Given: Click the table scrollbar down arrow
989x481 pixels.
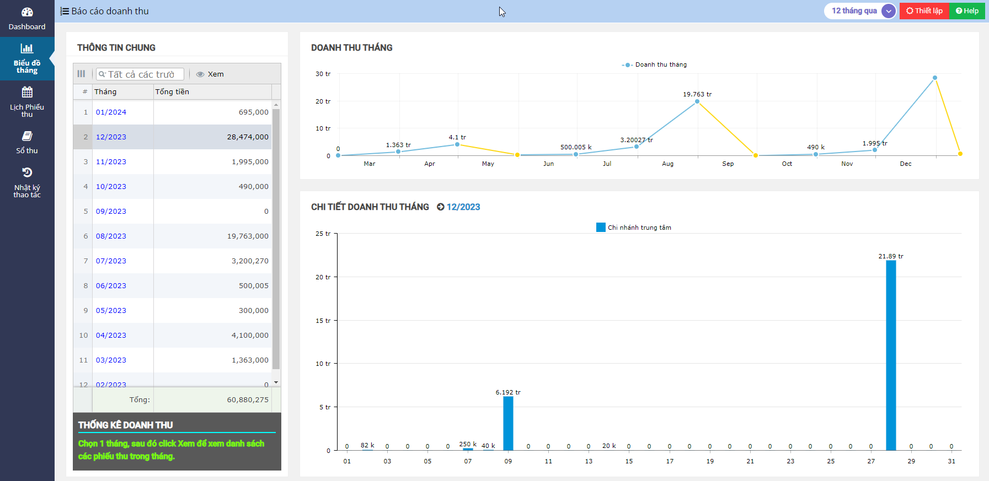Looking at the screenshot, I should (x=276, y=382).
